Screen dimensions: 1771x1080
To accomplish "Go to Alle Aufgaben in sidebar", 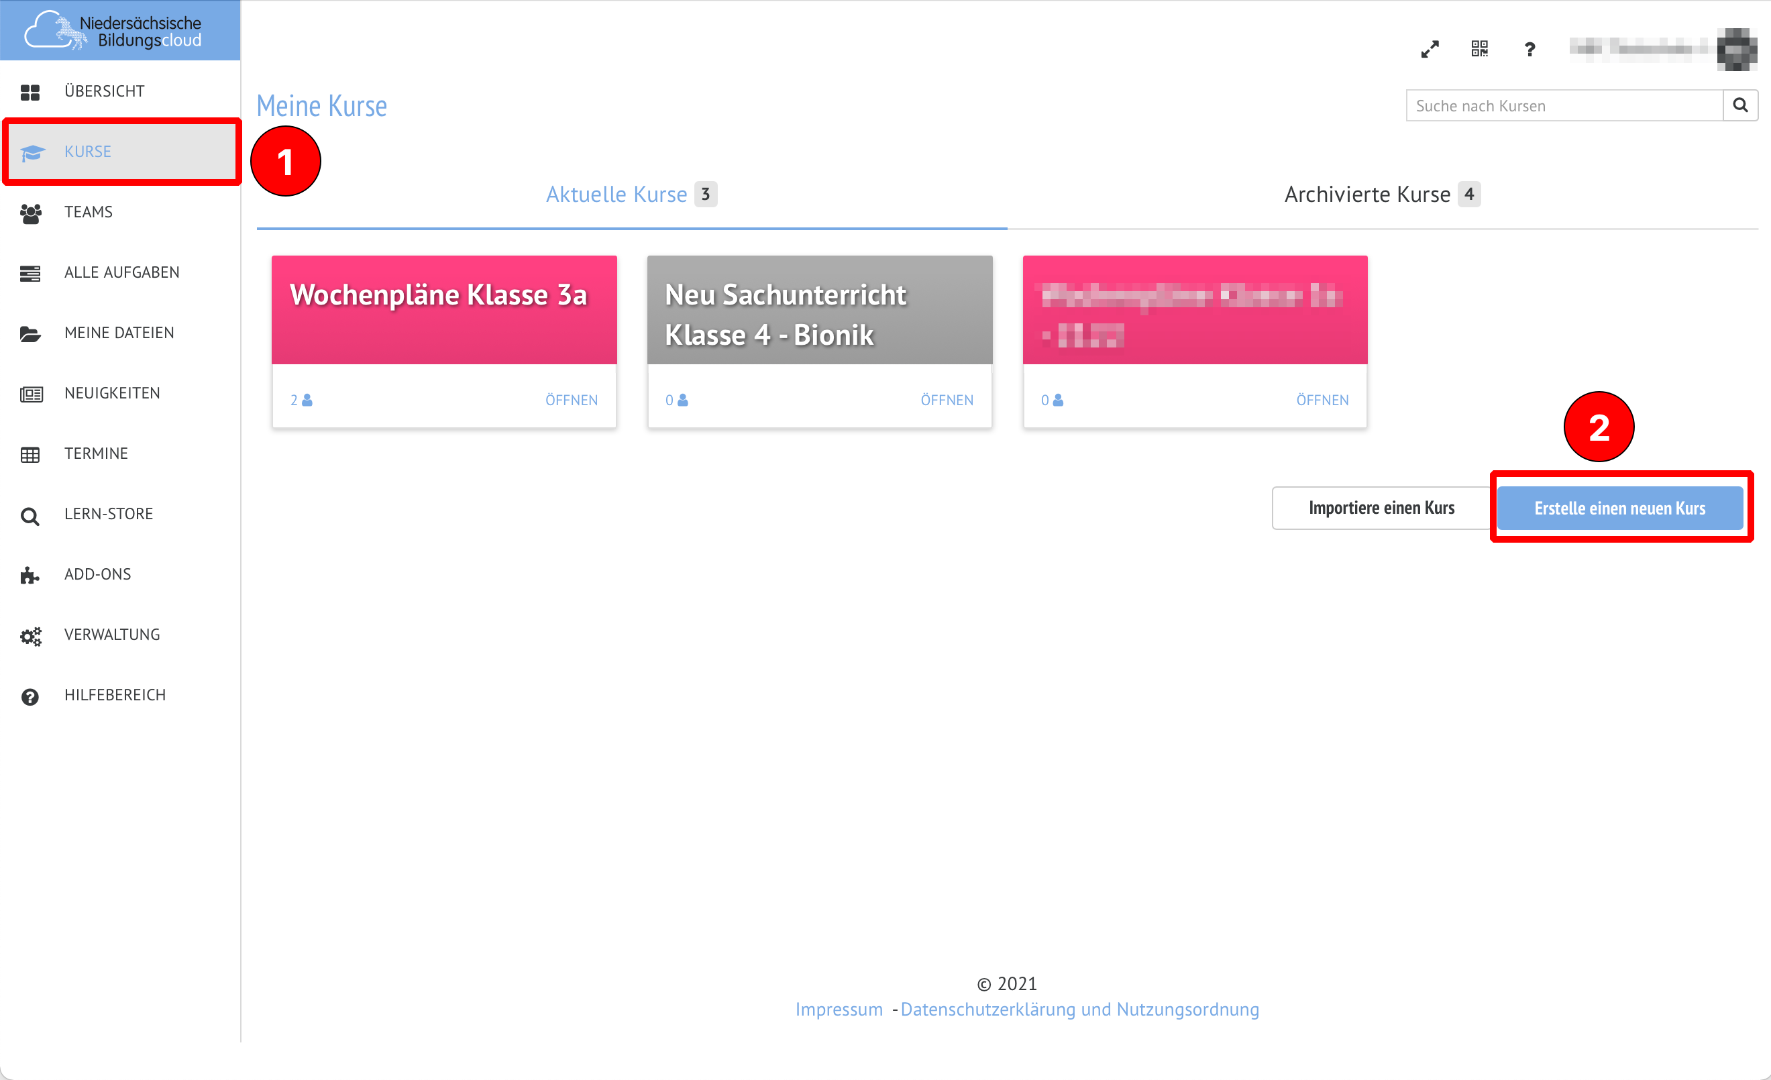I will tap(121, 272).
